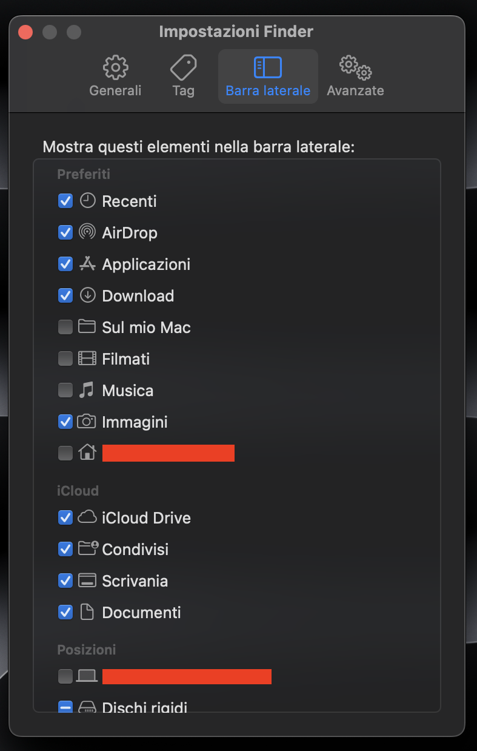The height and width of the screenshot is (751, 477).
Task: Enable the Filmati checkbox
Action: click(x=65, y=359)
